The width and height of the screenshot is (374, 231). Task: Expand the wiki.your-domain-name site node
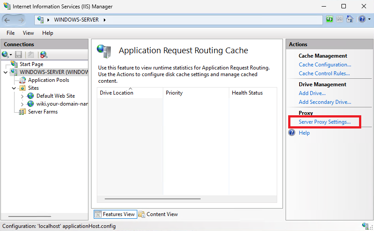[x=22, y=104]
